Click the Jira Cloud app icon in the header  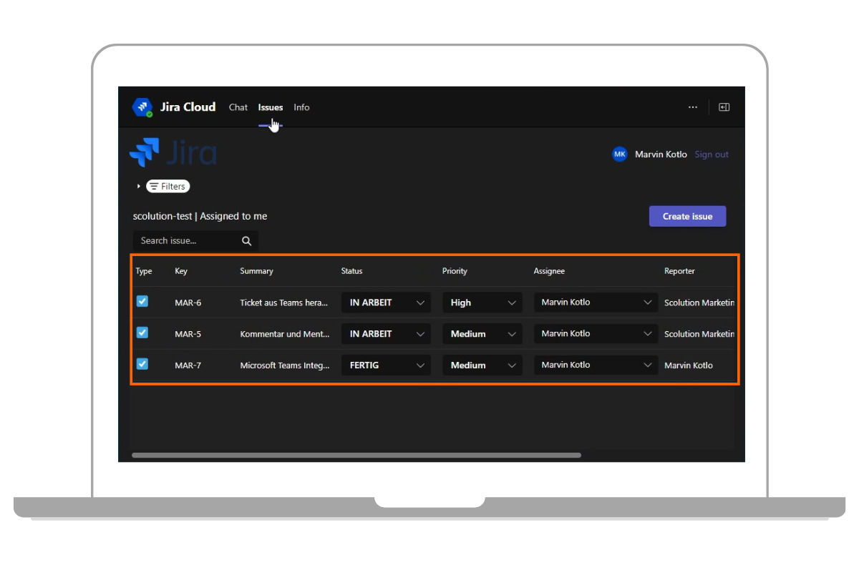tap(142, 107)
